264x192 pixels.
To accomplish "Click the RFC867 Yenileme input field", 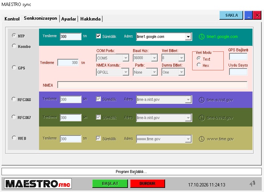I will (71, 118).
